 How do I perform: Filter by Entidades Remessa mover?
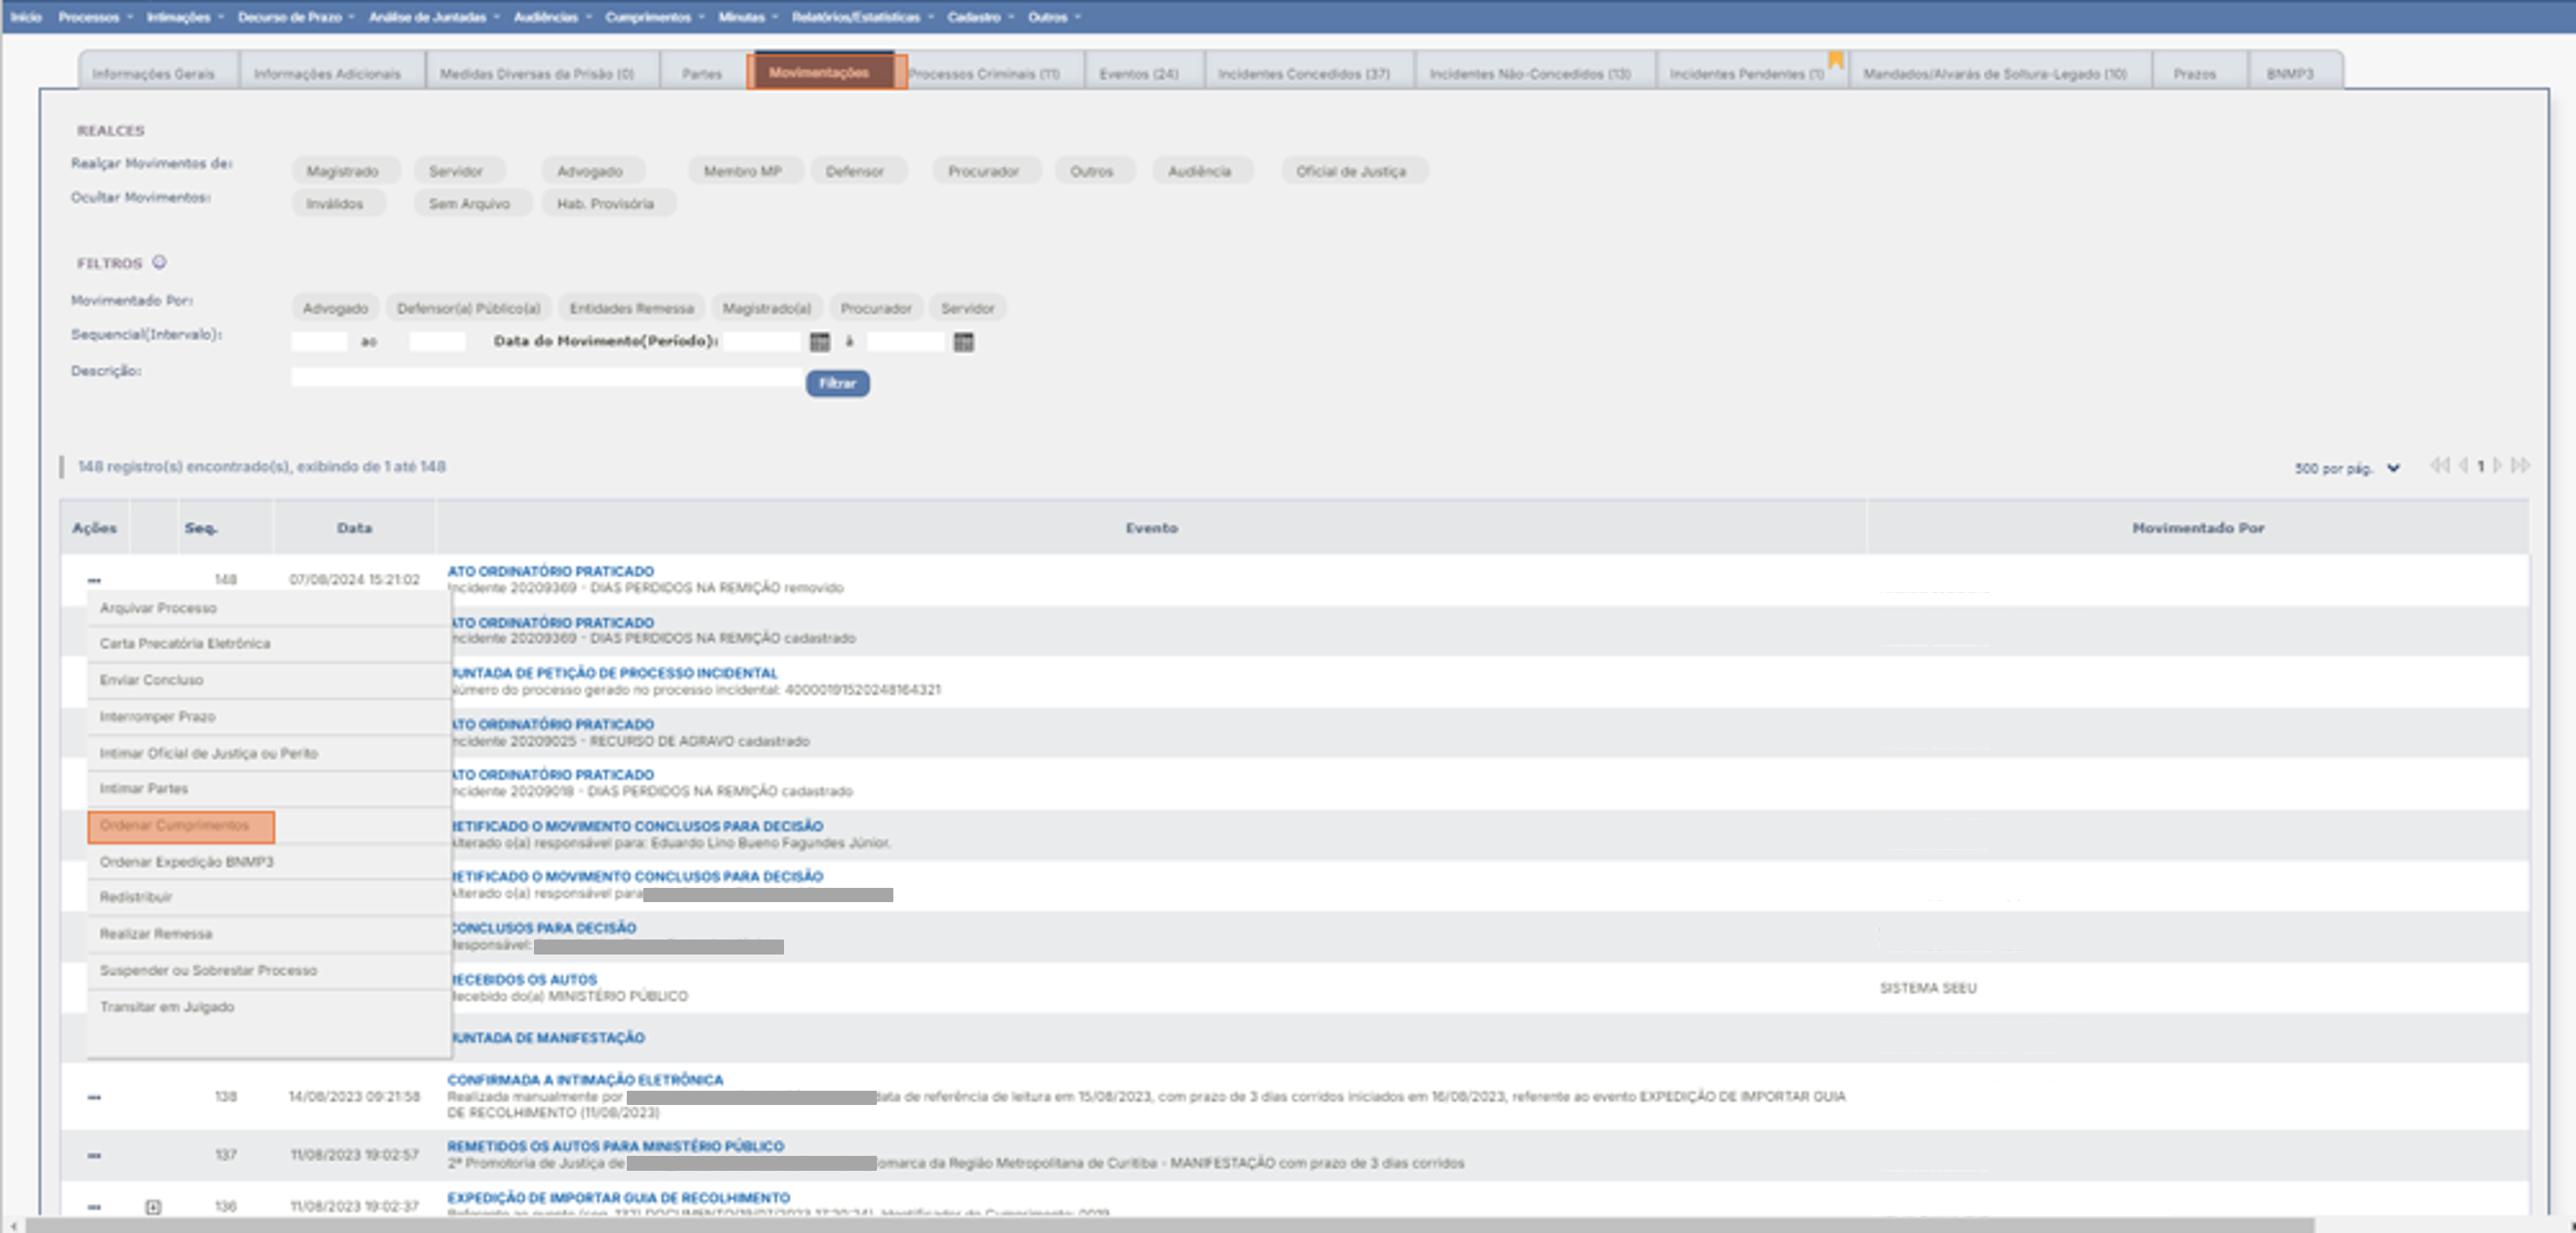pos(631,308)
